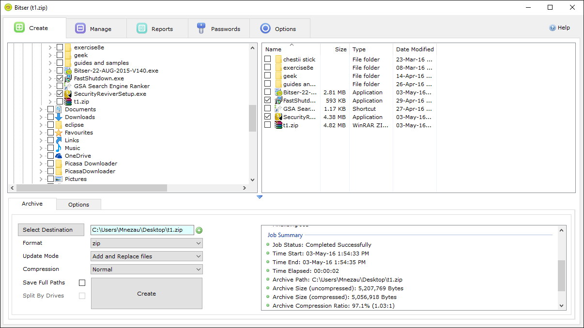
Task: Open the Options sub-tab beside Archive
Action: (x=78, y=204)
